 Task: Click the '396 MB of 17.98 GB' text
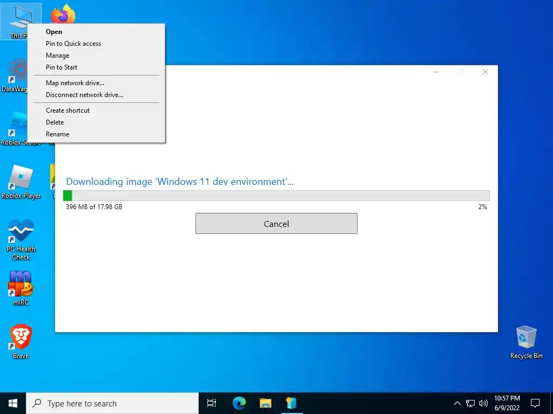tap(94, 207)
